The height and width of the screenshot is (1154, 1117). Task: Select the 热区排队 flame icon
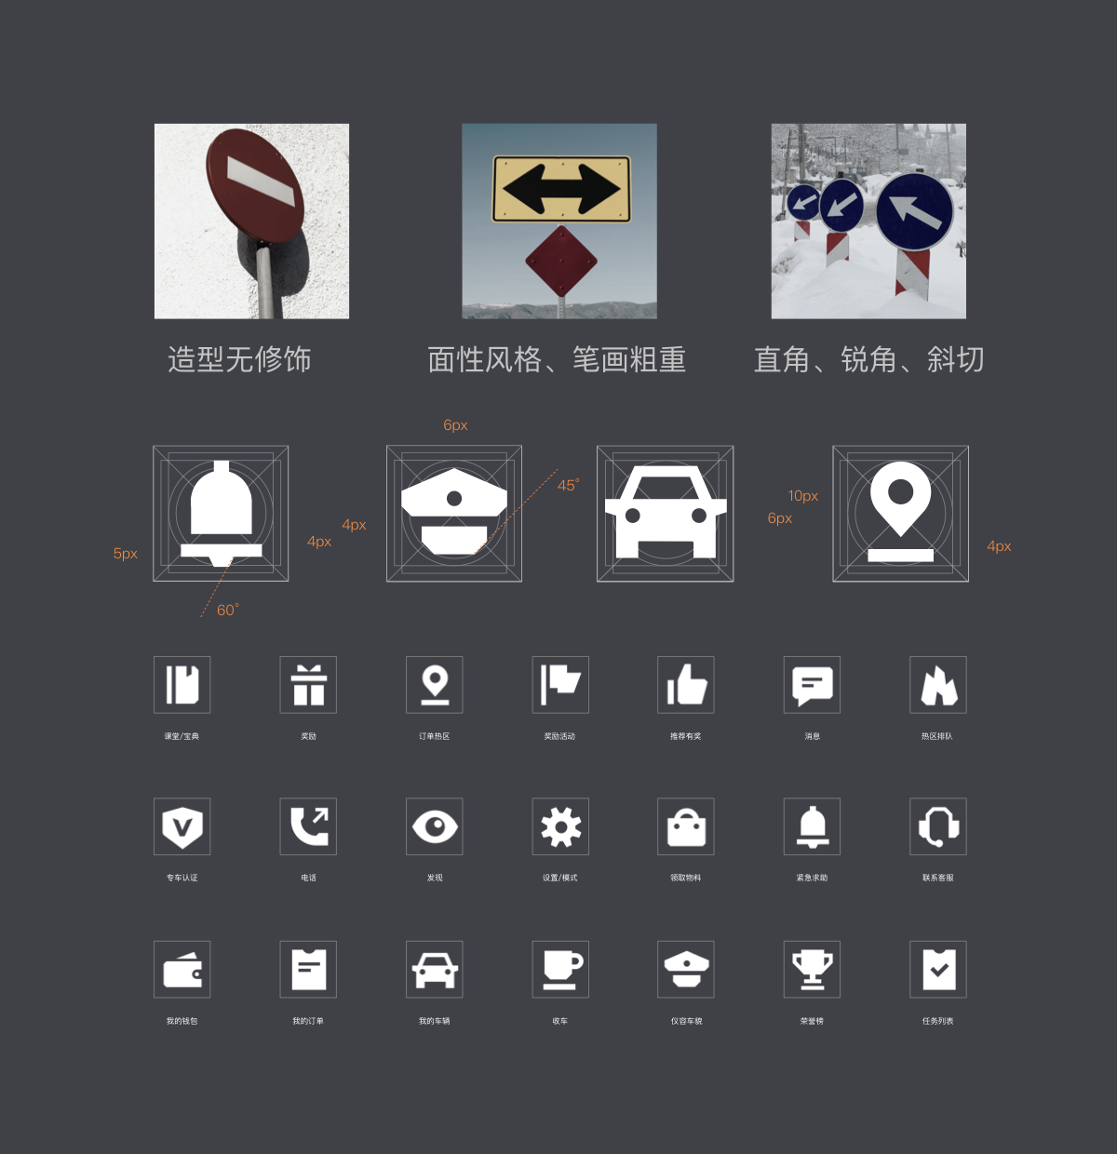(x=938, y=685)
